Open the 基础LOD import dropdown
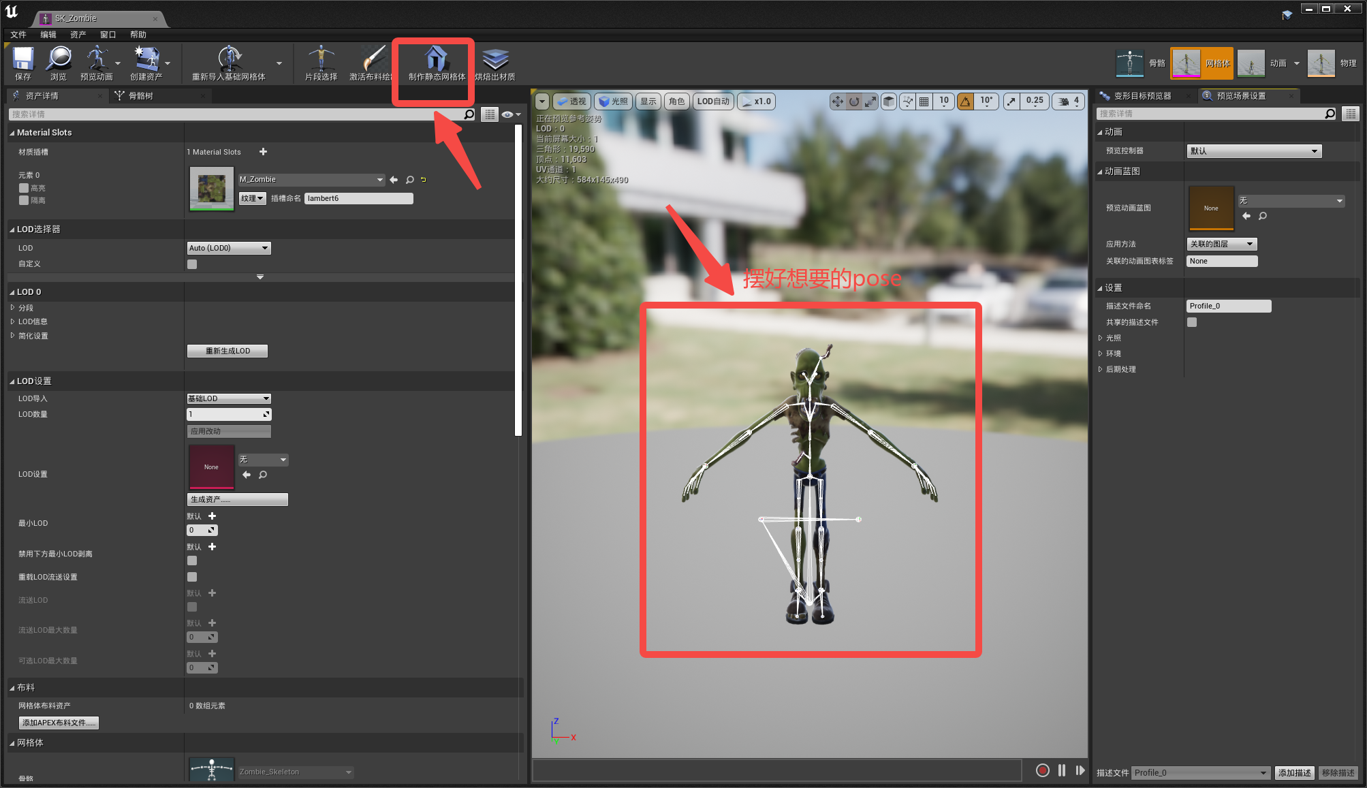The image size is (1367, 788). point(228,398)
